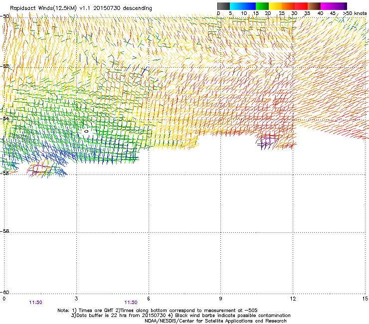Click the longitude 9 axis label

pyautogui.click(x=220, y=299)
